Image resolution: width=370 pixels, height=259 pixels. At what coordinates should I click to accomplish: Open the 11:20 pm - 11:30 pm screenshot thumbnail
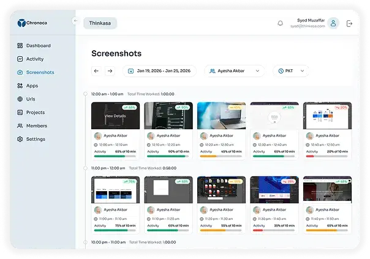[221, 190]
